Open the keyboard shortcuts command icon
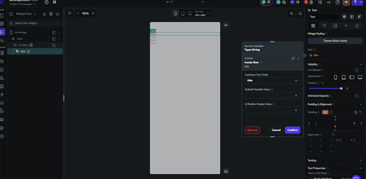The height and width of the screenshot is (179, 366). tap(55, 2)
